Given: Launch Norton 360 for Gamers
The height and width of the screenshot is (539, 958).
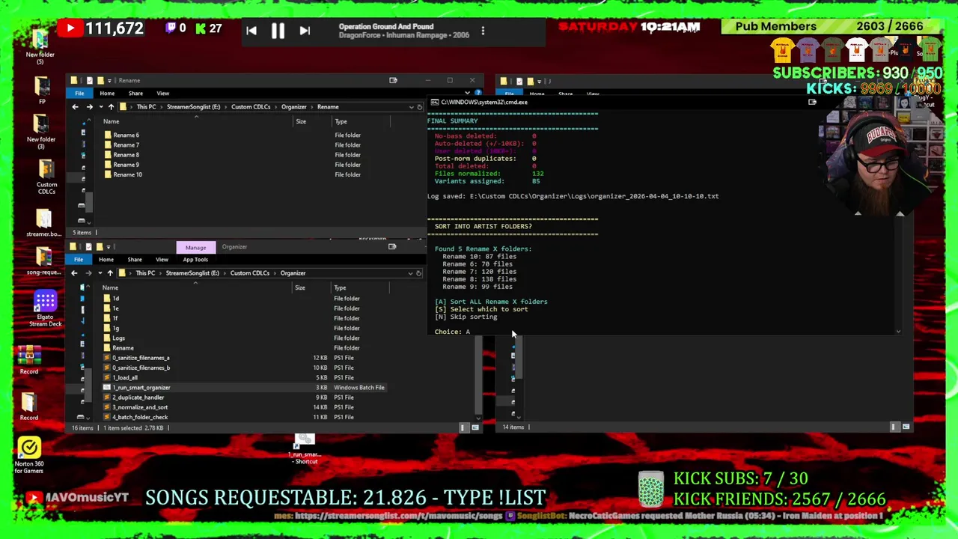Looking at the screenshot, I should 29,455.
